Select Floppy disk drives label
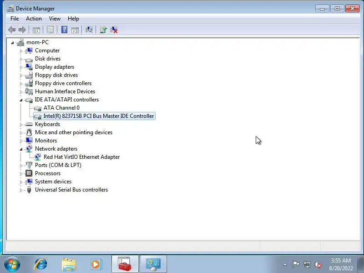This screenshot has width=364, height=273. (56, 75)
